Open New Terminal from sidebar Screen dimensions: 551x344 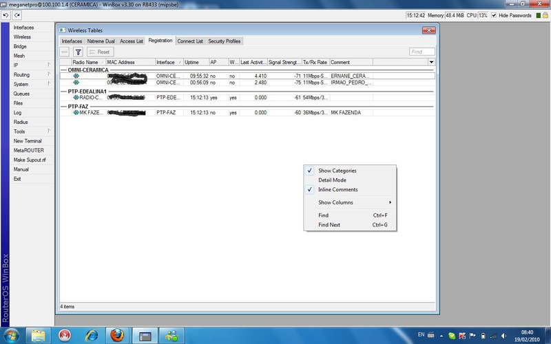[32, 141]
